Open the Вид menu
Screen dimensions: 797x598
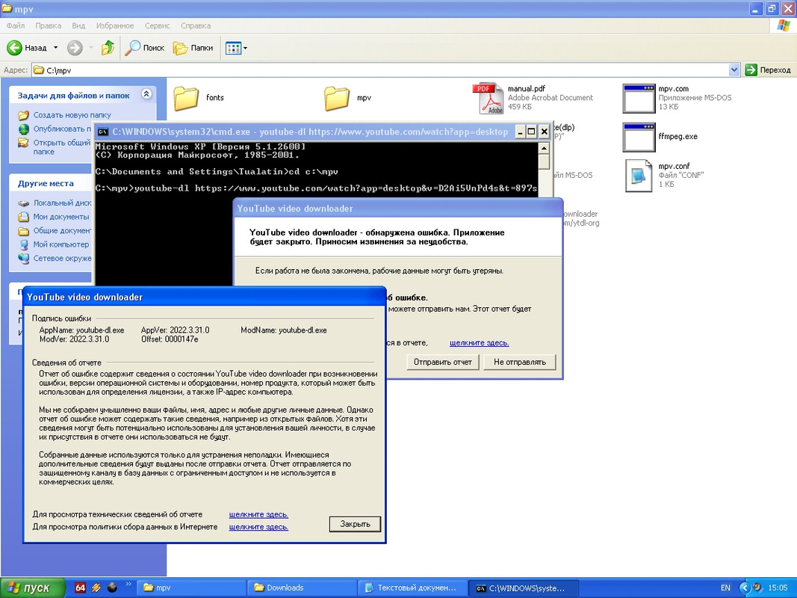click(x=78, y=25)
